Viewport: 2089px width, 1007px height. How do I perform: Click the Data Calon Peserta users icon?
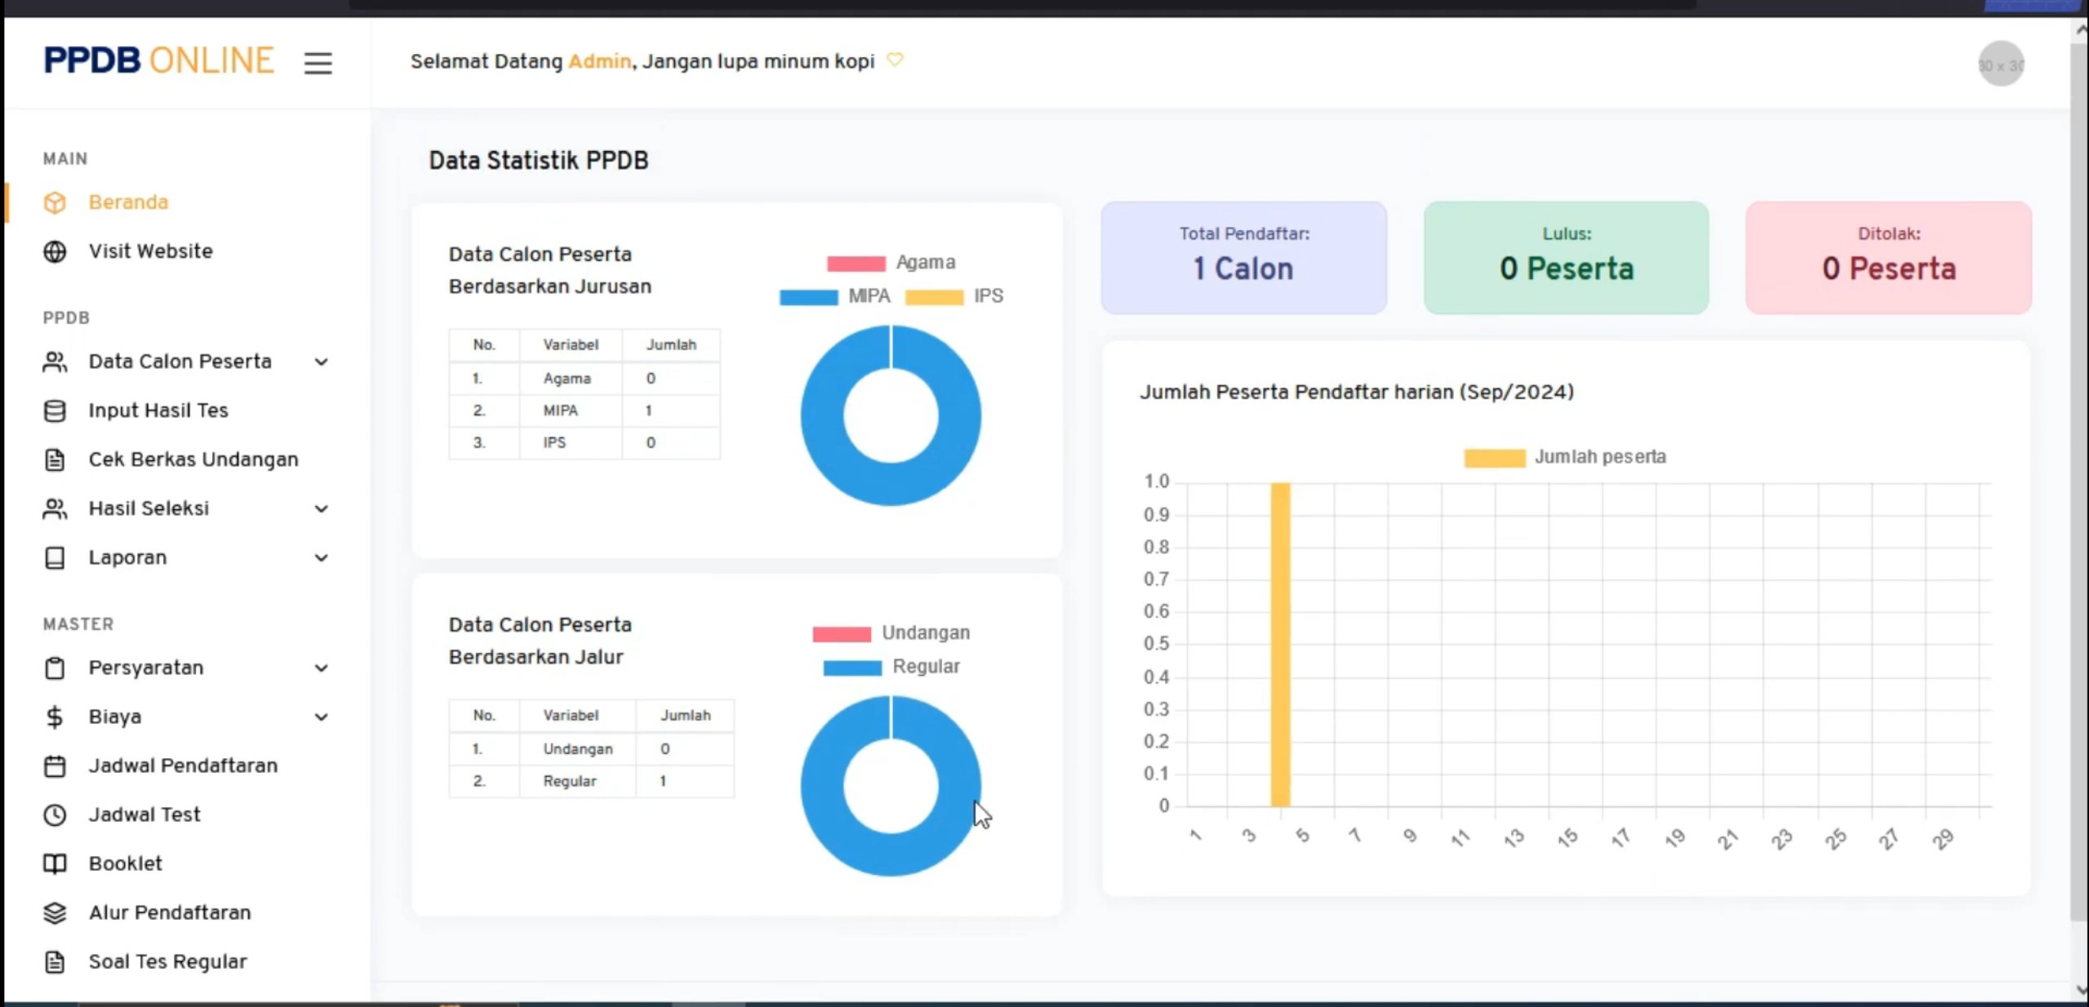coord(55,362)
